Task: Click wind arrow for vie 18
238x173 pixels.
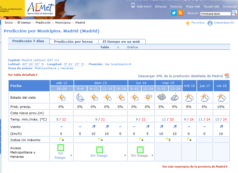Action: coord(221,127)
